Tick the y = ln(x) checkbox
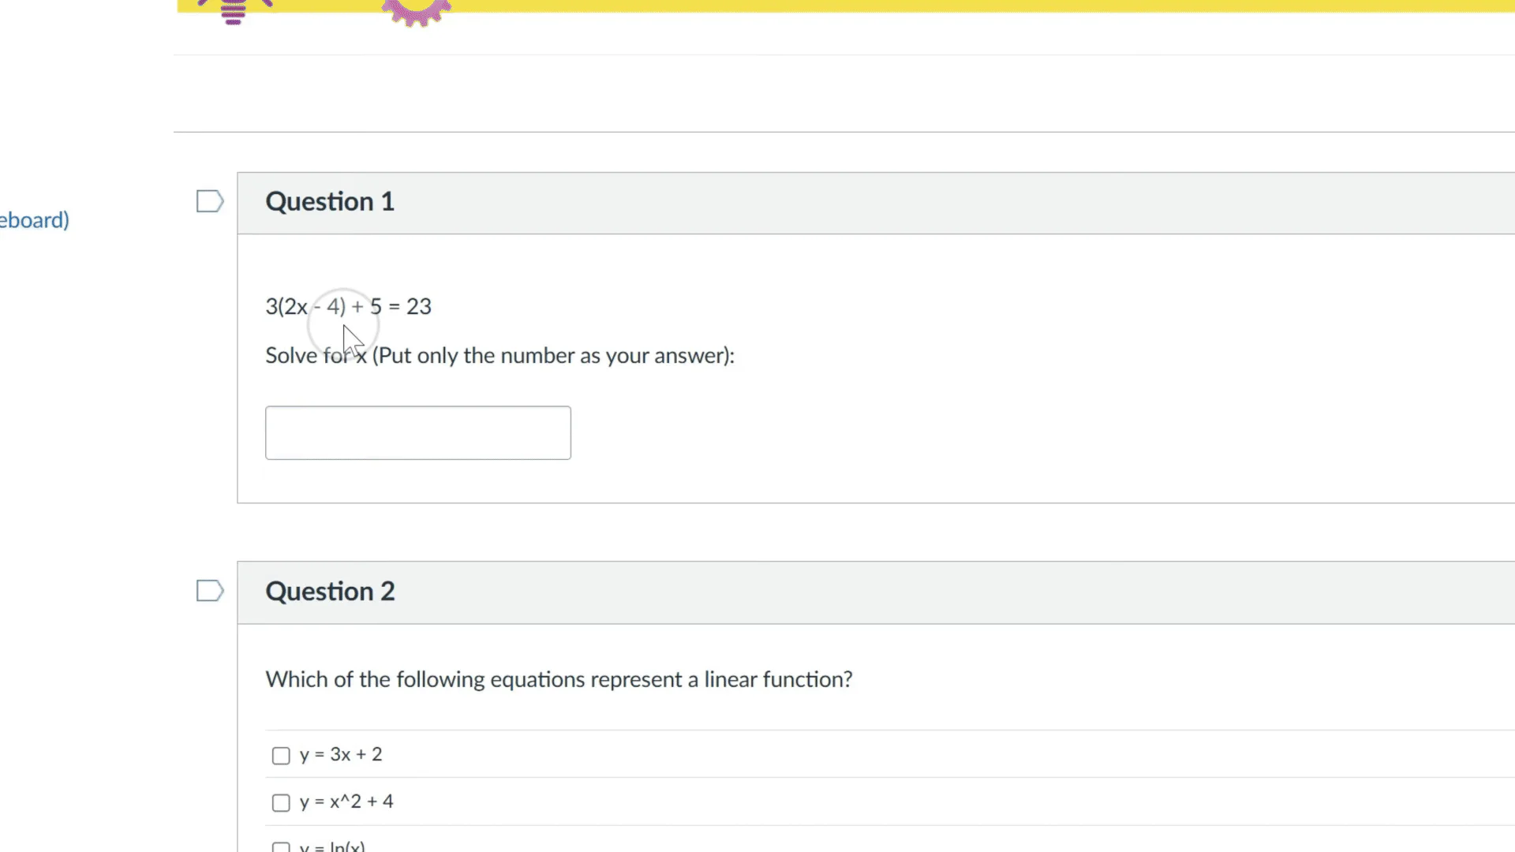Viewport: 1515px width, 852px height. tap(281, 847)
